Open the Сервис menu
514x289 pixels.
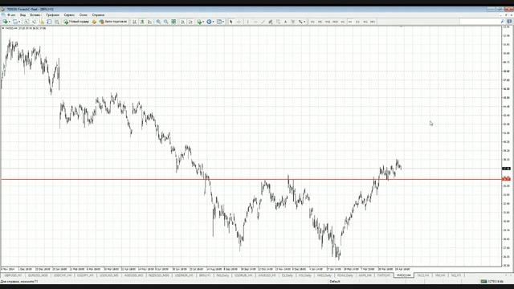pyautogui.click(x=69, y=14)
